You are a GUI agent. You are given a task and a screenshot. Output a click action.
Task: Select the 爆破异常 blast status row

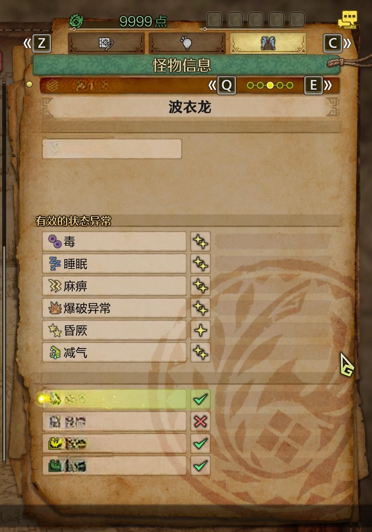point(114,308)
